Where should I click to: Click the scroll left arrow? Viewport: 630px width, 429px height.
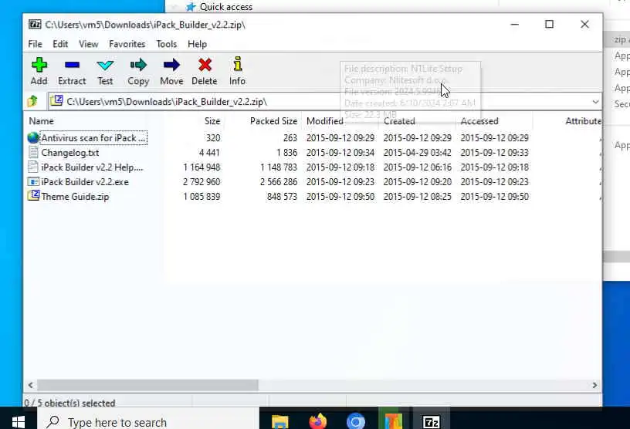31,385
